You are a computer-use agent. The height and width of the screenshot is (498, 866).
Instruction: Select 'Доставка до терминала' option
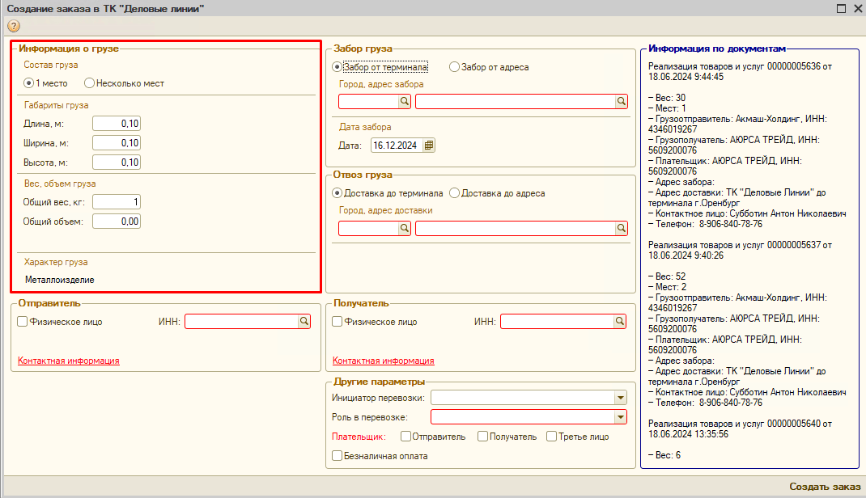click(x=337, y=193)
